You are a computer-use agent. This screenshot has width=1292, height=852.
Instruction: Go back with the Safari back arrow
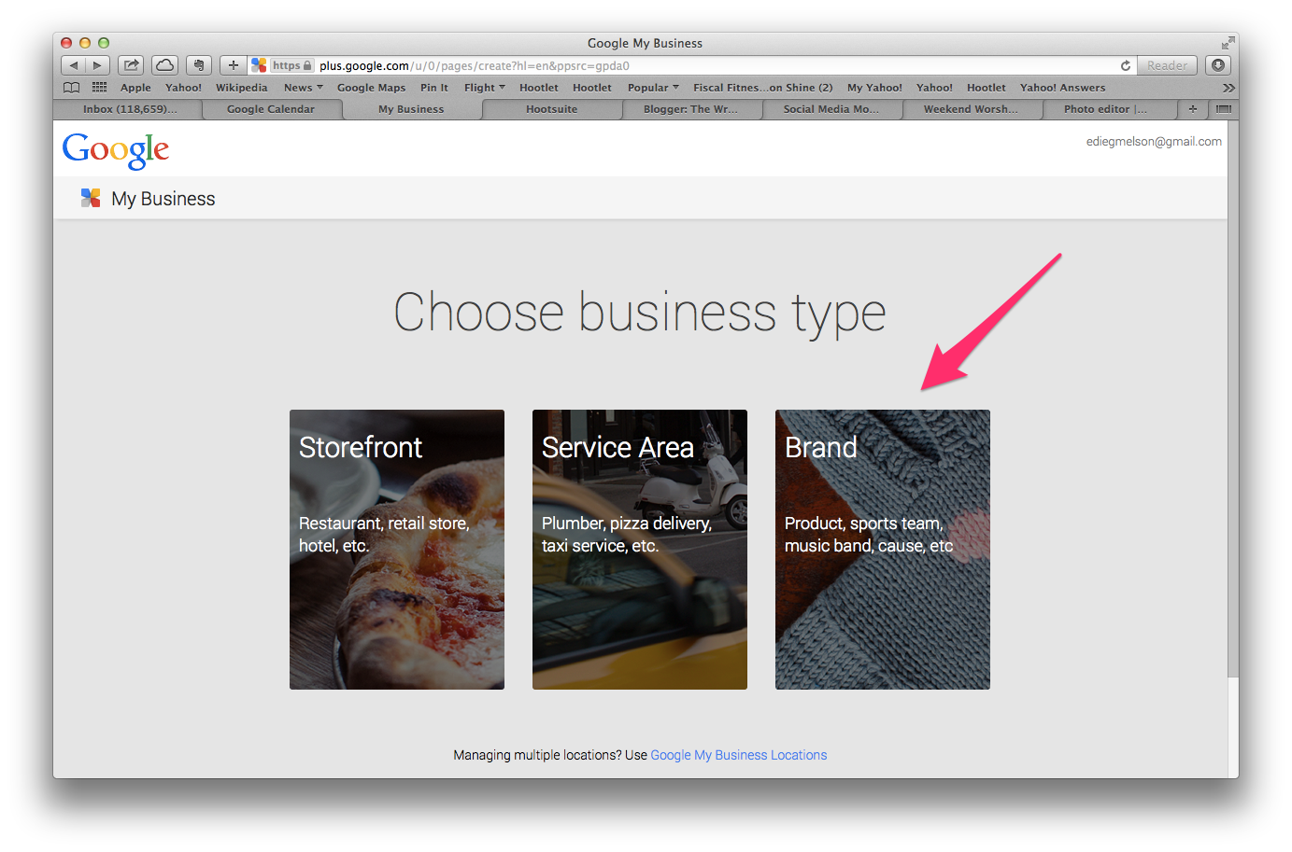click(x=74, y=65)
